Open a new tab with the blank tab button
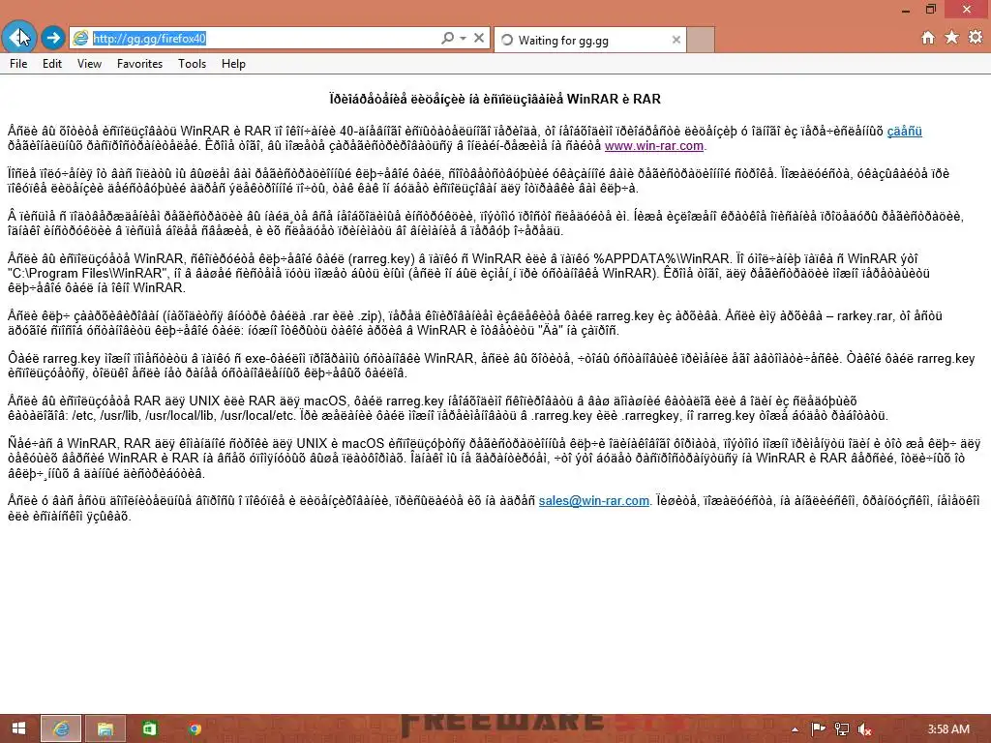Viewport: 991px width, 743px height. [701, 39]
